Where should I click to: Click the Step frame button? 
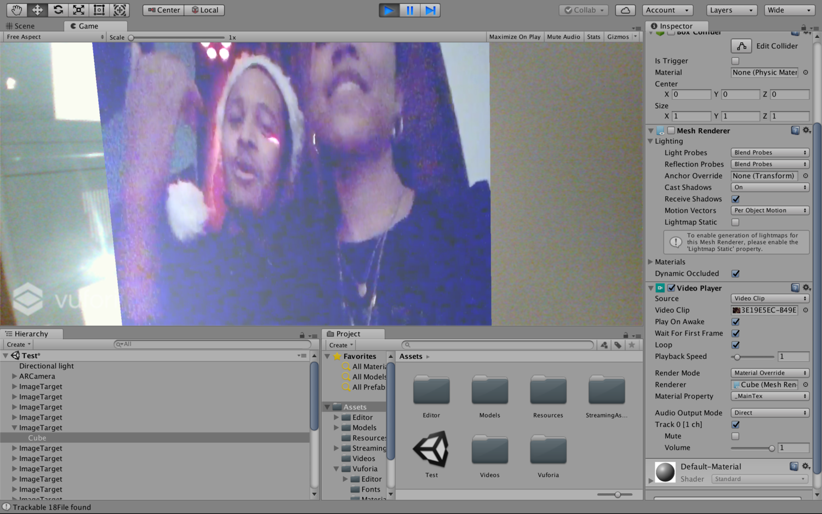pyautogui.click(x=430, y=10)
